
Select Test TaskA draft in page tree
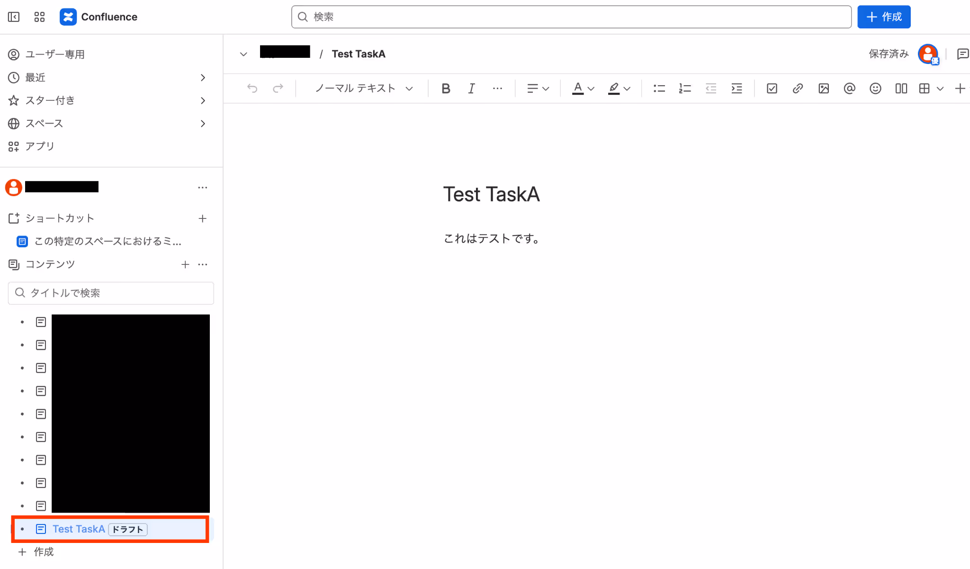click(79, 529)
